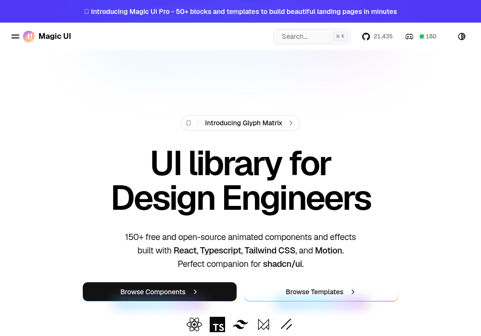Click the ⌘K shortcut badge
This screenshot has height=336, width=481.
[x=340, y=36]
